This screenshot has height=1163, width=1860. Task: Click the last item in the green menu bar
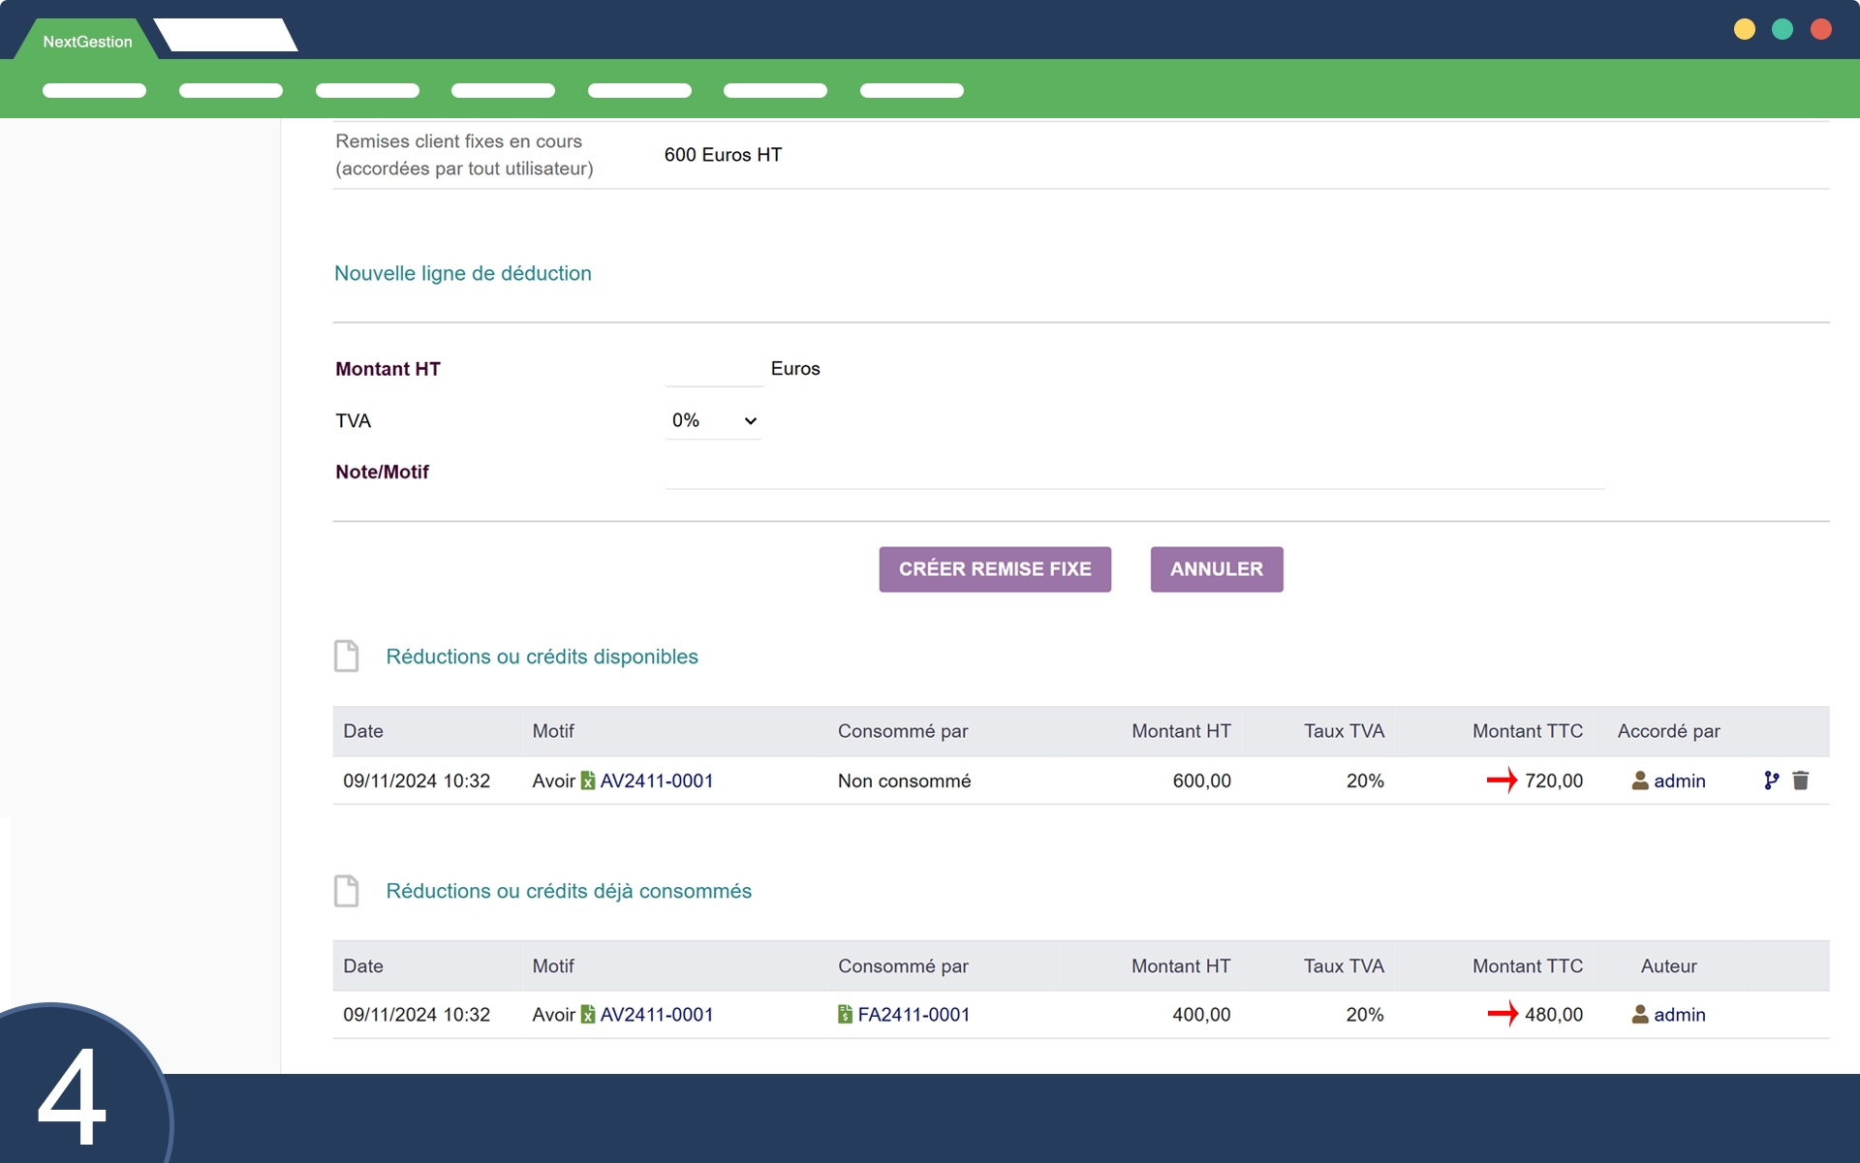point(912,90)
